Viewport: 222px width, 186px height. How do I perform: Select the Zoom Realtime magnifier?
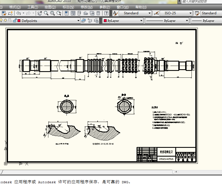coord(46,13)
